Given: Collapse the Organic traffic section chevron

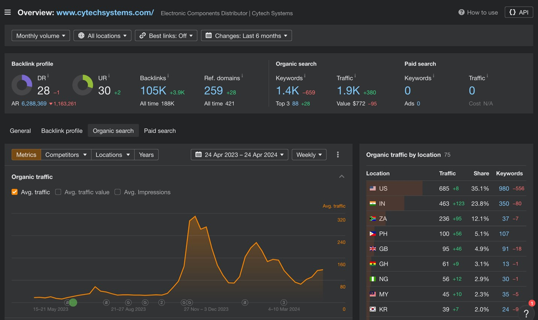Looking at the screenshot, I should click(x=342, y=177).
